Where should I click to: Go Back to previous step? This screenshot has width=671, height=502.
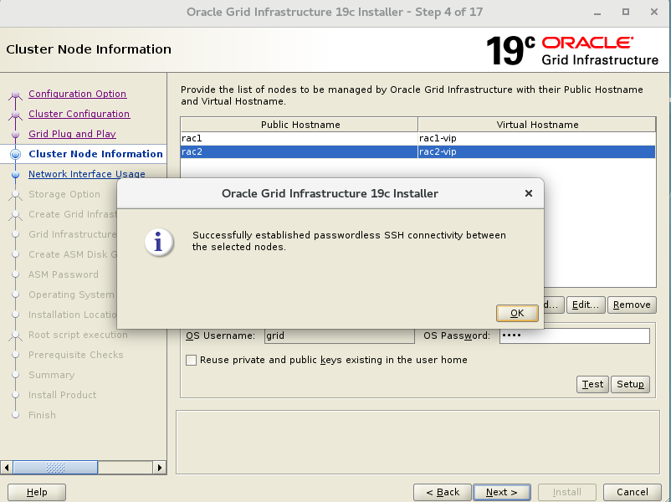pyautogui.click(x=443, y=492)
